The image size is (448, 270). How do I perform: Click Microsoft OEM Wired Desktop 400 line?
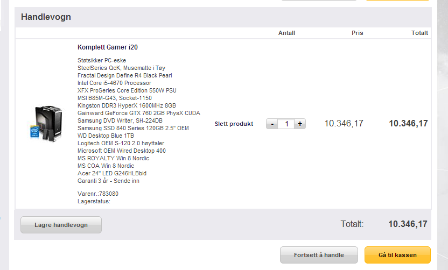122,151
